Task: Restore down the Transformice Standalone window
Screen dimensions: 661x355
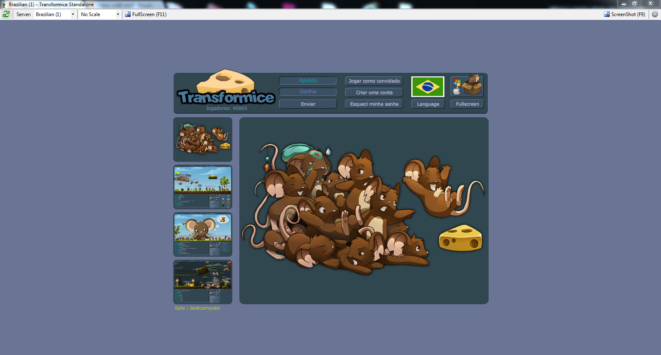Action: pyautogui.click(x=635, y=4)
